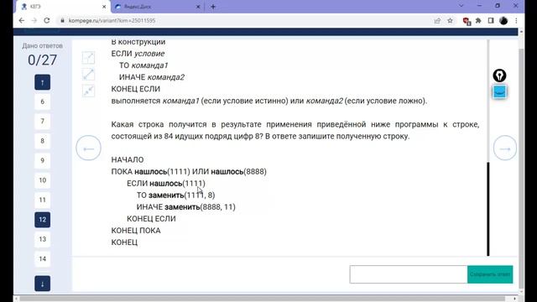
Task: Select question 8 in sidebar
Action: click(x=43, y=141)
